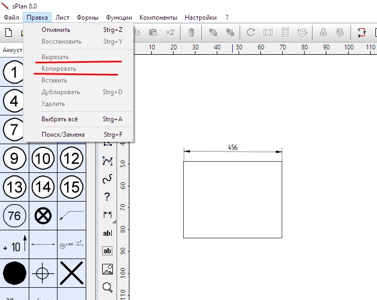Pick the circled number 13 component
The width and height of the screenshot is (377, 300).
click(x=14, y=187)
